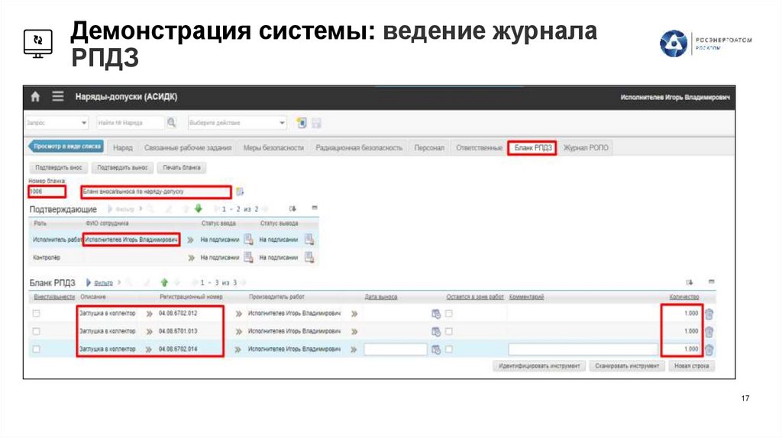Open статус ввода document icon for Контролёр
Screen dimensions: 782x438
[248, 258]
